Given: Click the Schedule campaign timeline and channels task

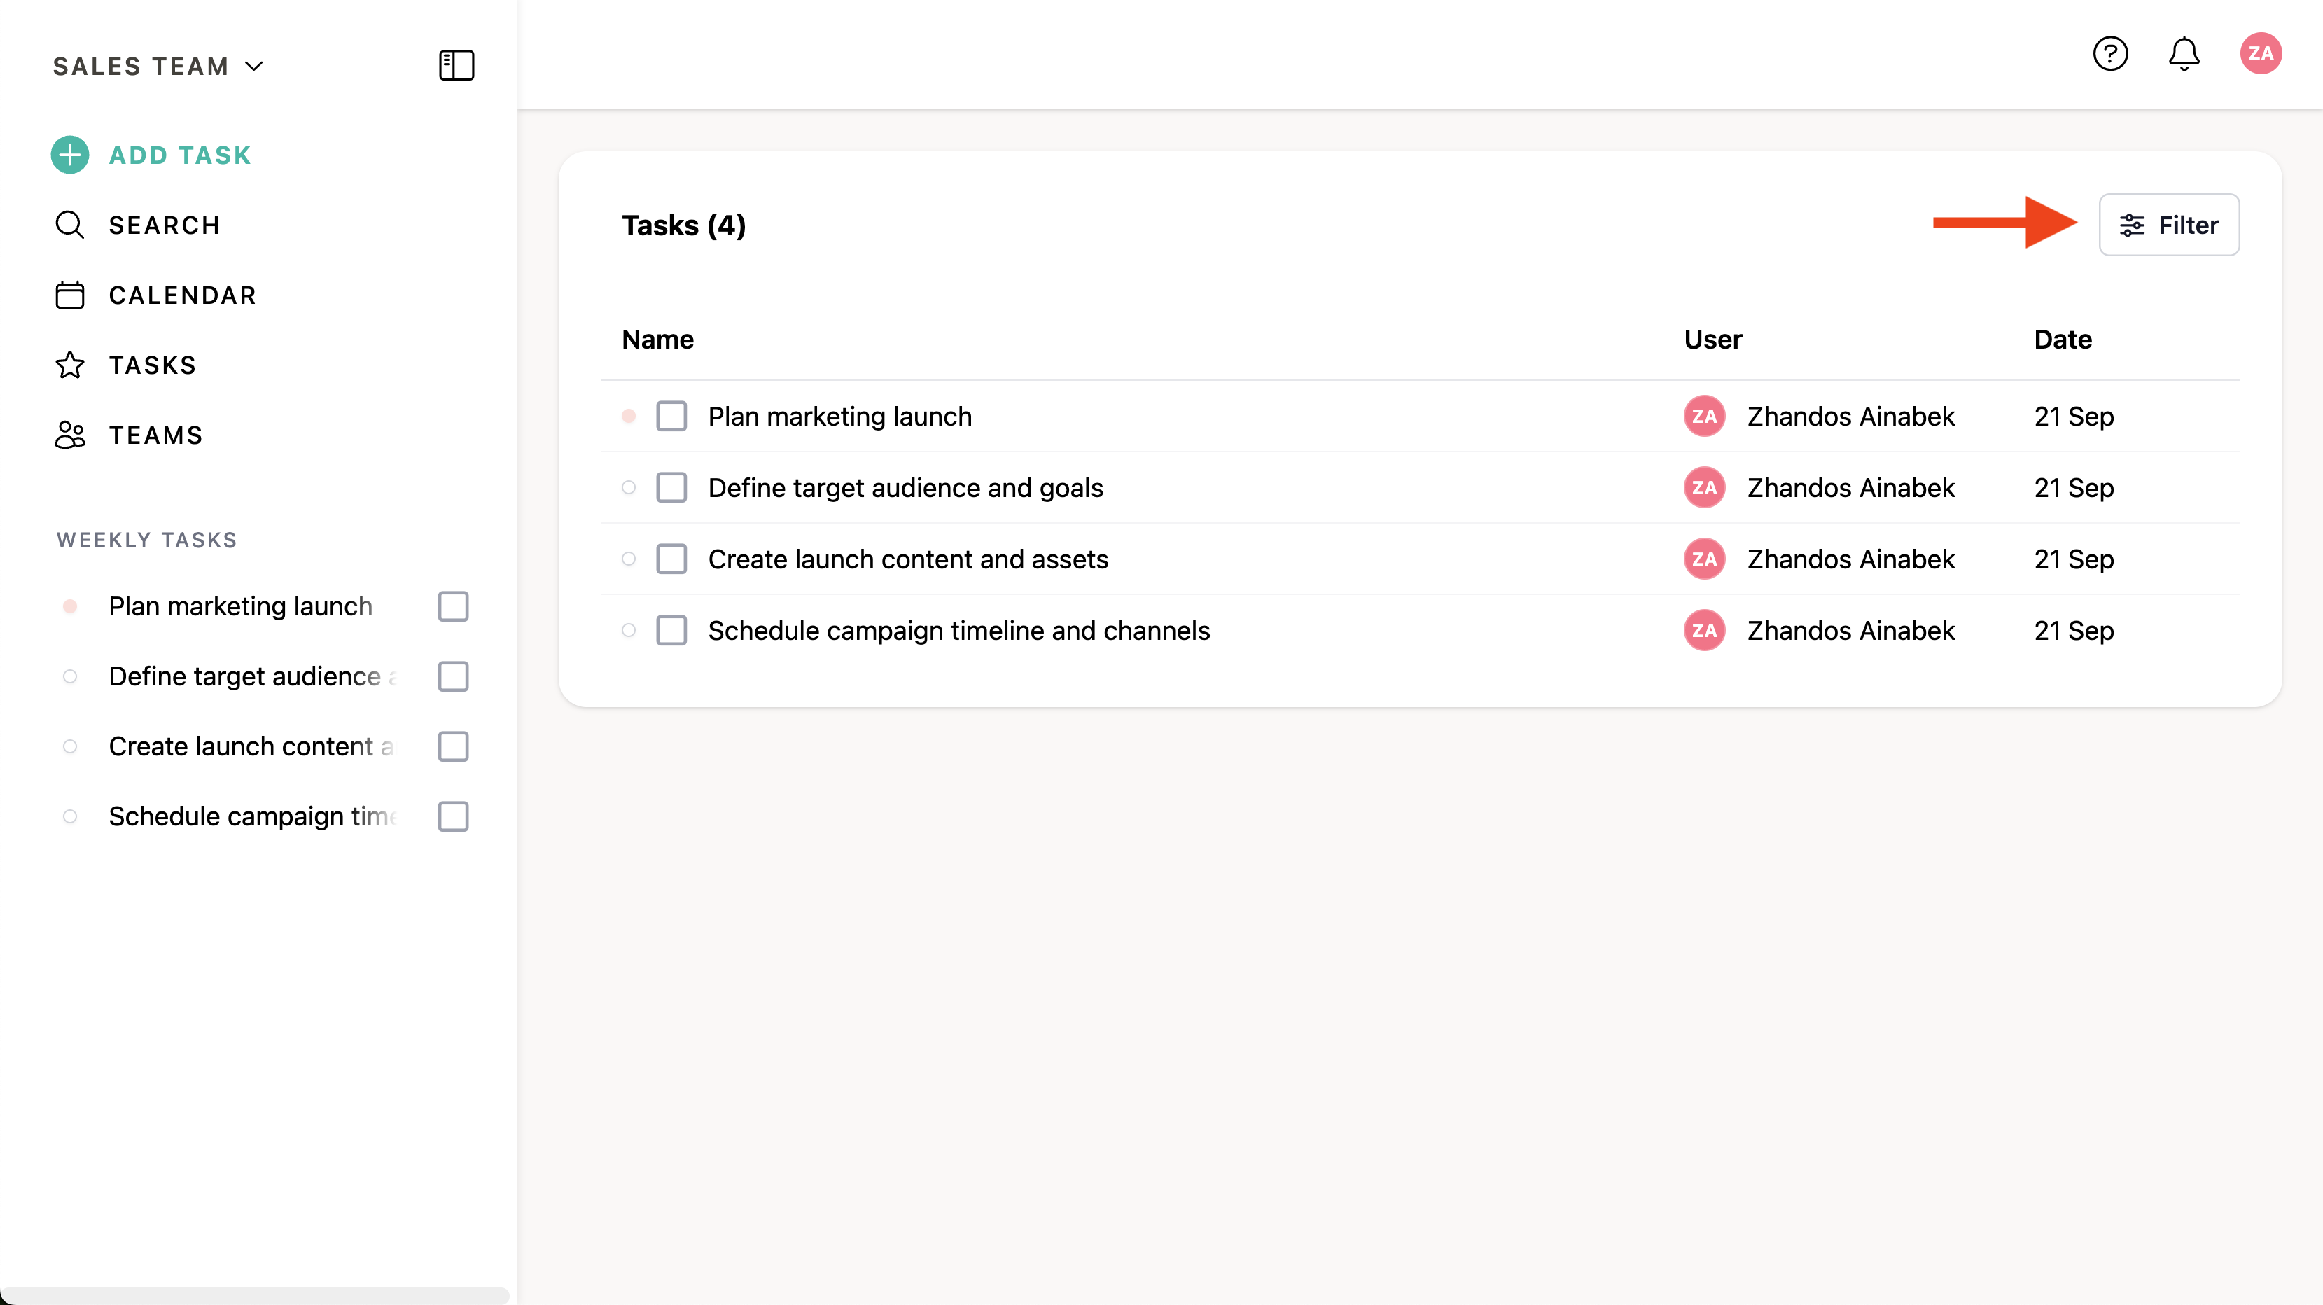Looking at the screenshot, I should (x=958, y=630).
